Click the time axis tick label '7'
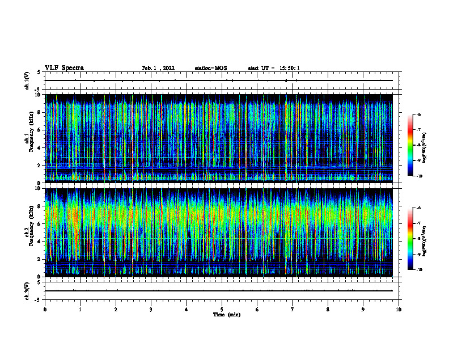The image size is (449, 347). pyautogui.click(x=293, y=310)
